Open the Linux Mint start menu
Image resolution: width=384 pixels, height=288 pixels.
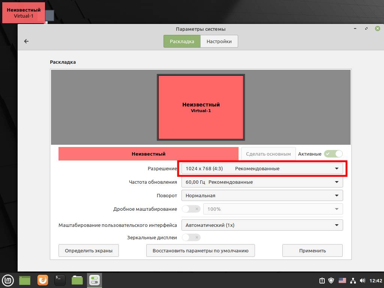pos(8,280)
